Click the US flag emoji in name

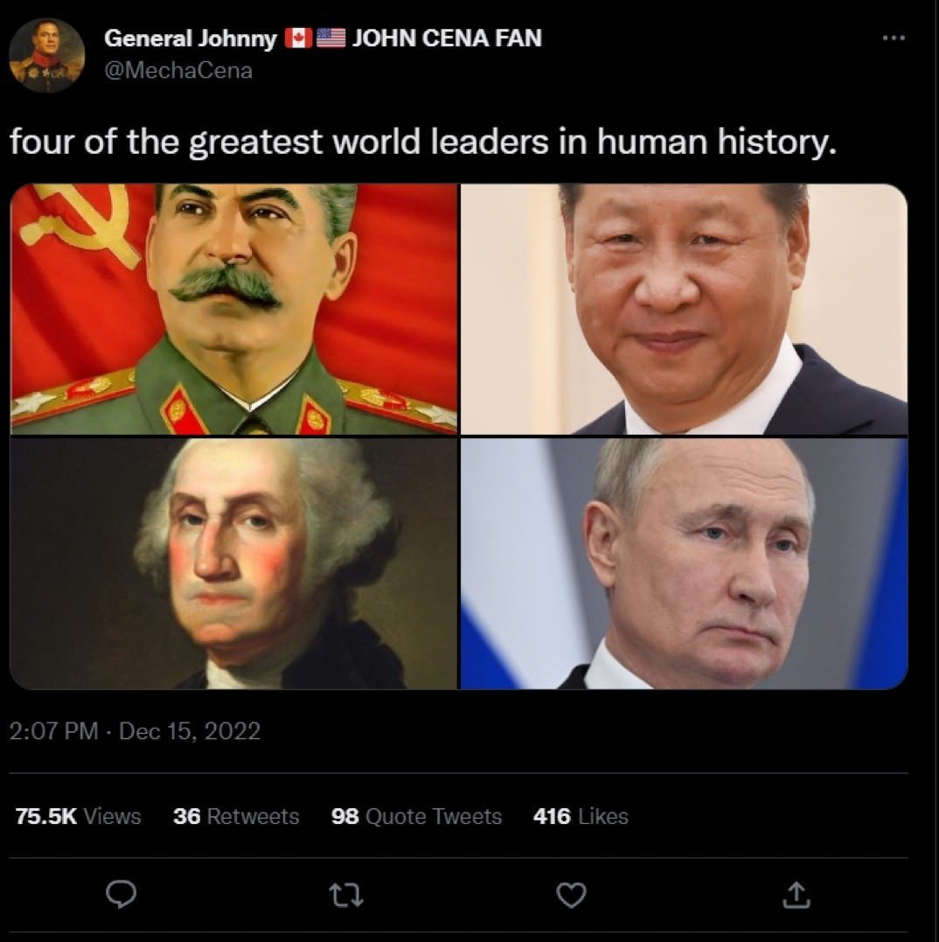tap(330, 38)
